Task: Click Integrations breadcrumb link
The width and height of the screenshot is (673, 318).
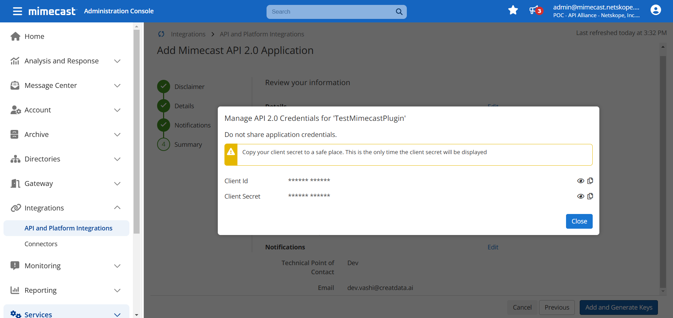Action: (188, 34)
